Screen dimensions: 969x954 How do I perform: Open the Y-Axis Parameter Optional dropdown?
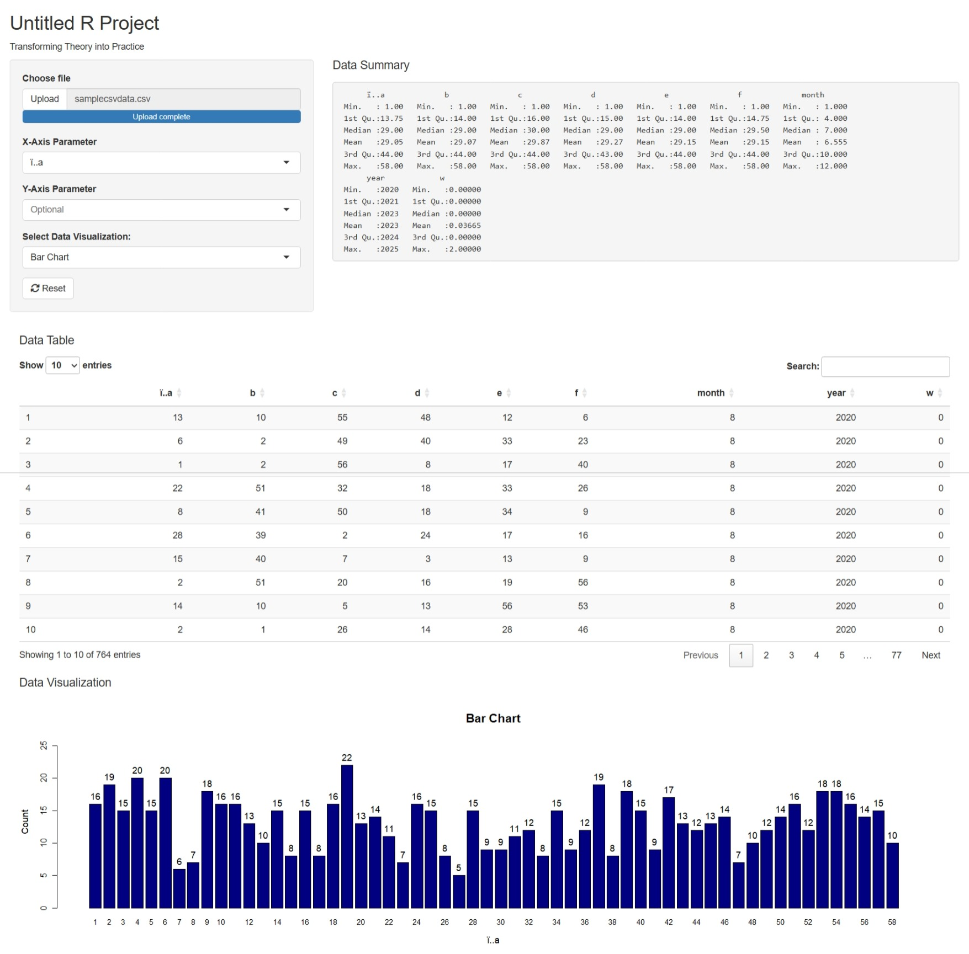161,210
